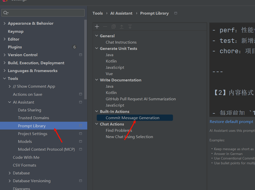Expand Languages & Frameworks chevron
The width and height of the screenshot is (255, 190).
[x=5, y=71]
